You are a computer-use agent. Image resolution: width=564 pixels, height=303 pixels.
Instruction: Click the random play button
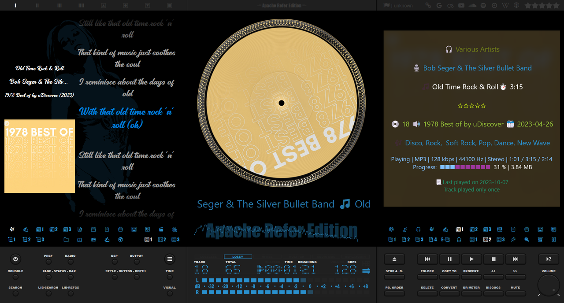[549, 259]
